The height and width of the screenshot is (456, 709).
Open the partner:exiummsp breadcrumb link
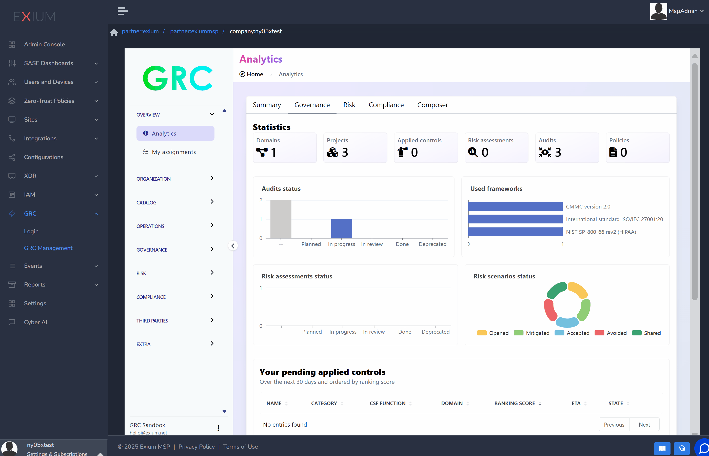[x=194, y=31]
